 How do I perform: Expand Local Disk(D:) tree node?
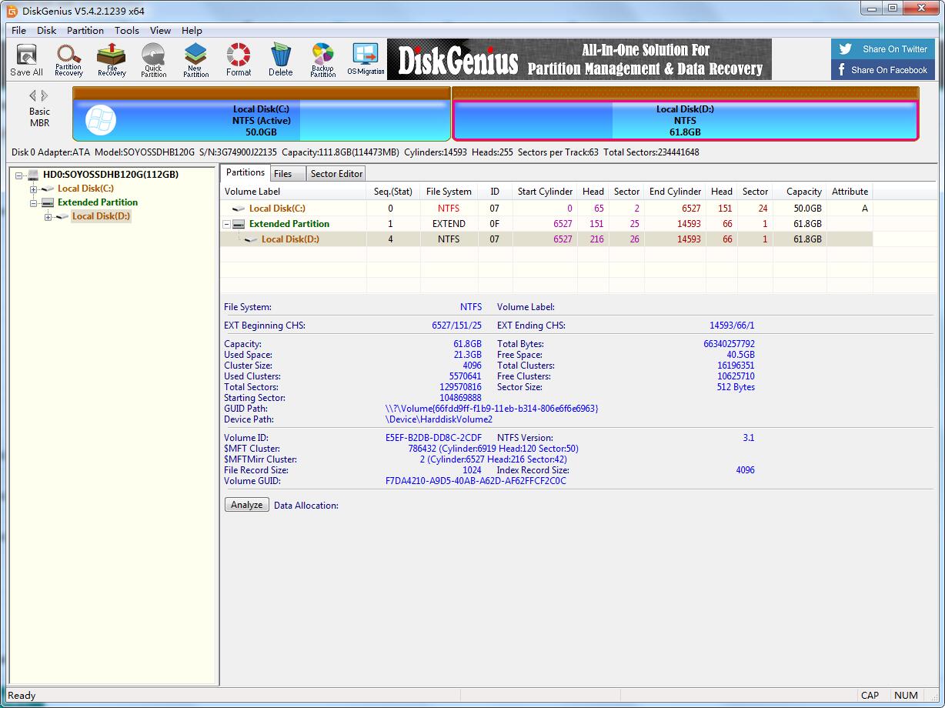coord(48,217)
